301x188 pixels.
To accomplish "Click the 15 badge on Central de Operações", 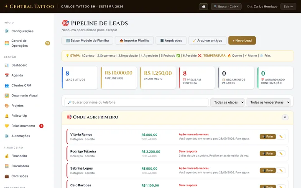I will [48, 43].
